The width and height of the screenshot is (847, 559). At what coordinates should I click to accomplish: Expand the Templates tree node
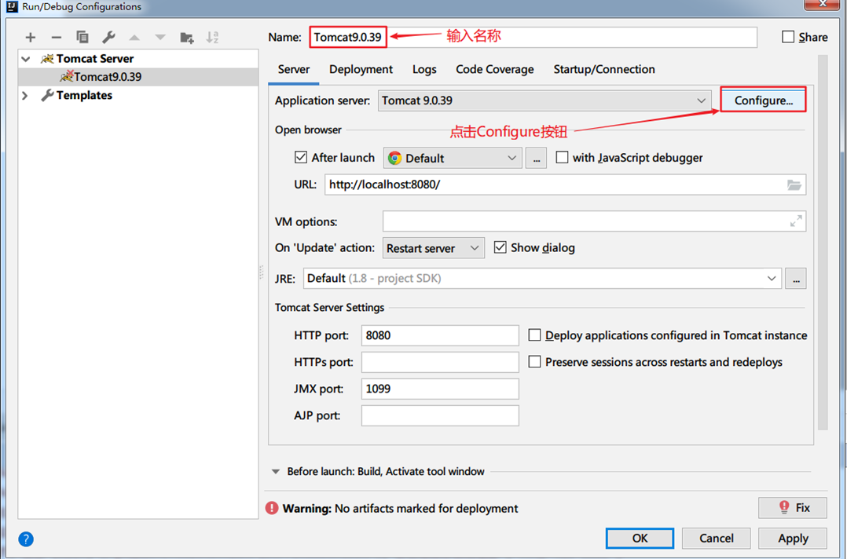click(x=25, y=96)
